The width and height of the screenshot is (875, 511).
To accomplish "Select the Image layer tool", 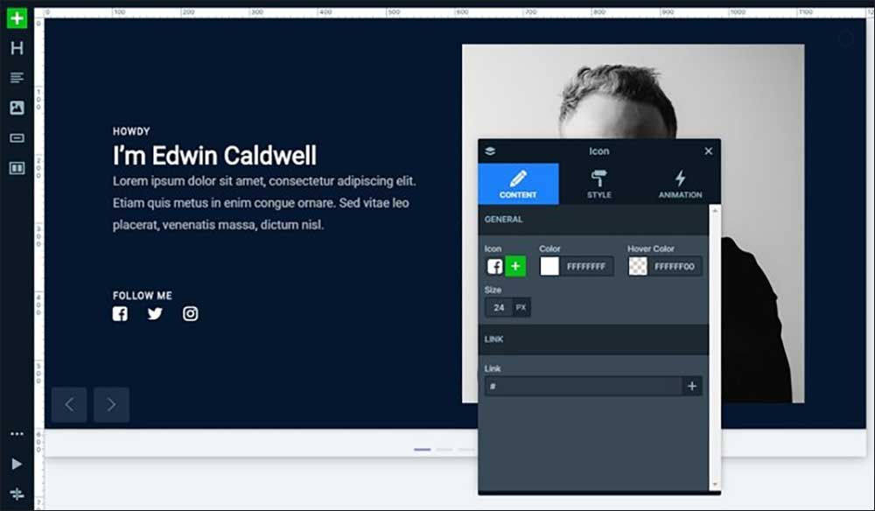I will [17, 108].
